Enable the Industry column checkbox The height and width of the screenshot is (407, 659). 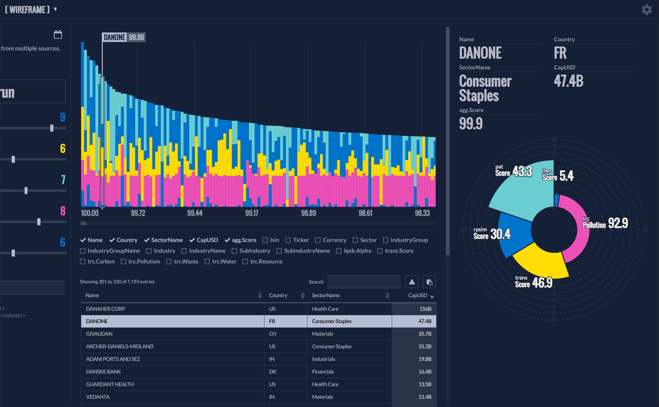[149, 251]
